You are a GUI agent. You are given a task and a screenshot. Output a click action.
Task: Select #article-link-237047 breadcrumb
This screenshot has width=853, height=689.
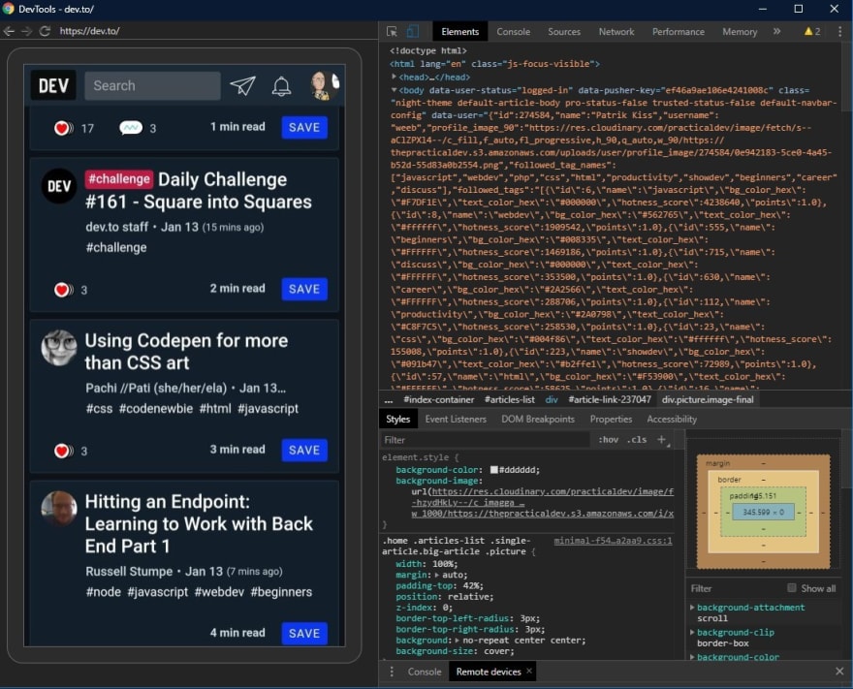coord(610,399)
